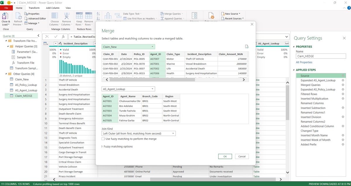This screenshot has height=186, width=351.
Task: Click the query Name input field
Action: coord(321,56)
